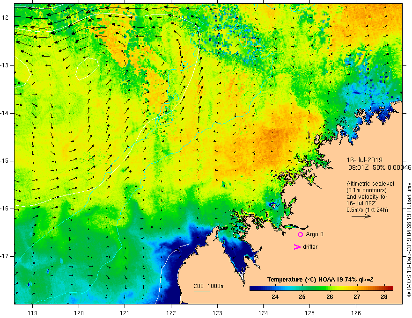Click the latitude axis label -16
Image resolution: width=412 pixels, height=318 pixels.
[5, 209]
